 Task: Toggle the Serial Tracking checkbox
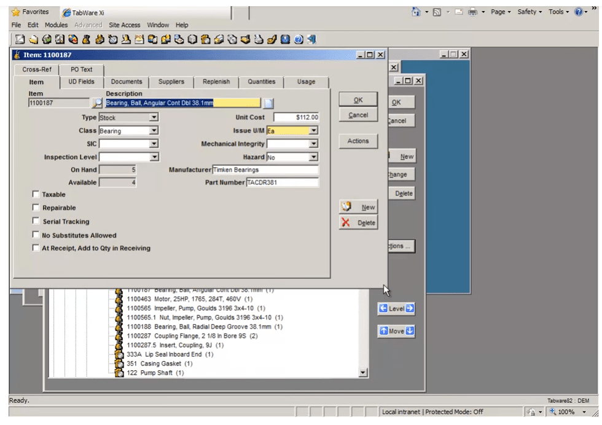[36, 222]
